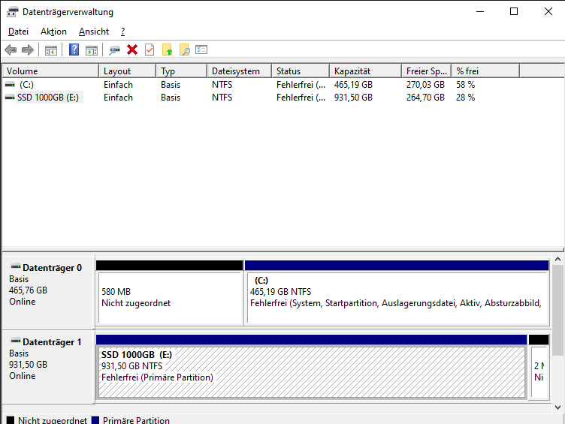Image resolution: width=565 pixels, height=424 pixels.
Task: Click the red X delete icon
Action: [132, 50]
